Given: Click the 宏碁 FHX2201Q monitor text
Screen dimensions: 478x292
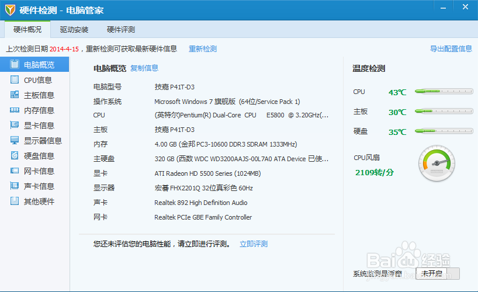Looking at the screenshot, I should 203,188.
